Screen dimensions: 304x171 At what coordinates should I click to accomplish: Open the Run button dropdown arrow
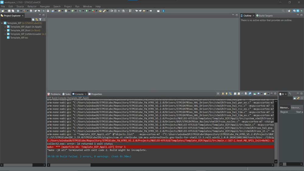(x=90, y=11)
